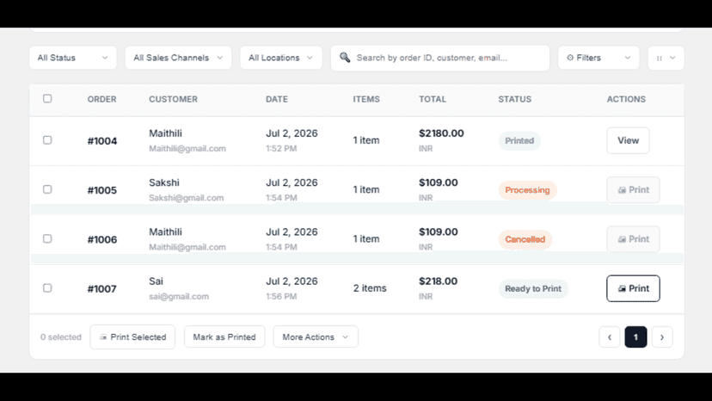Click the Processing status badge
Image resolution: width=712 pixels, height=401 pixels.
coord(527,190)
